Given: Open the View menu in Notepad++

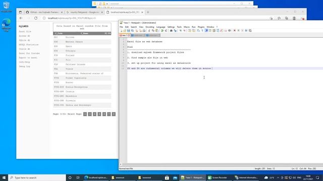Looking at the screenshot, I should click(141, 27).
